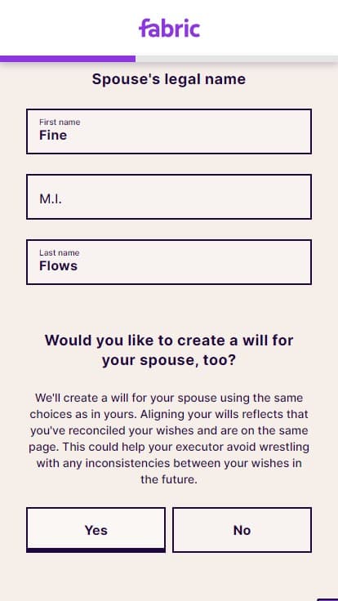Choose Yes to create a spouse will

coord(96,530)
